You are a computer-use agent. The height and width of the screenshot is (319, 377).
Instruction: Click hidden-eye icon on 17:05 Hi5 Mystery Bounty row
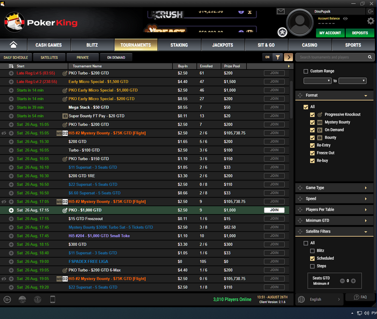click(4, 201)
